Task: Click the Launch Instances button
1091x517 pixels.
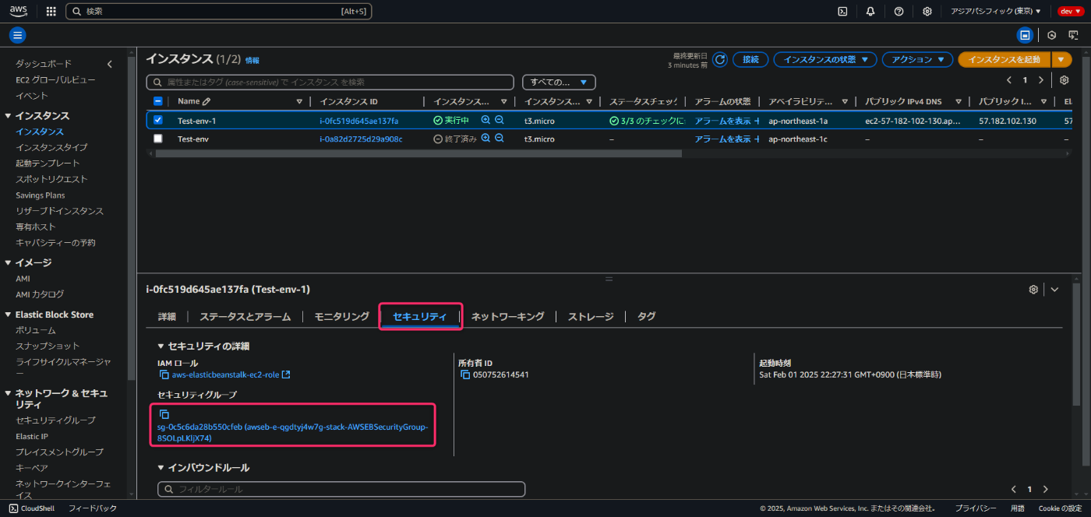Action: tap(1004, 59)
